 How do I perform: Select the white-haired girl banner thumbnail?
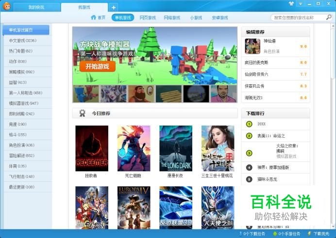[x=113, y=94]
